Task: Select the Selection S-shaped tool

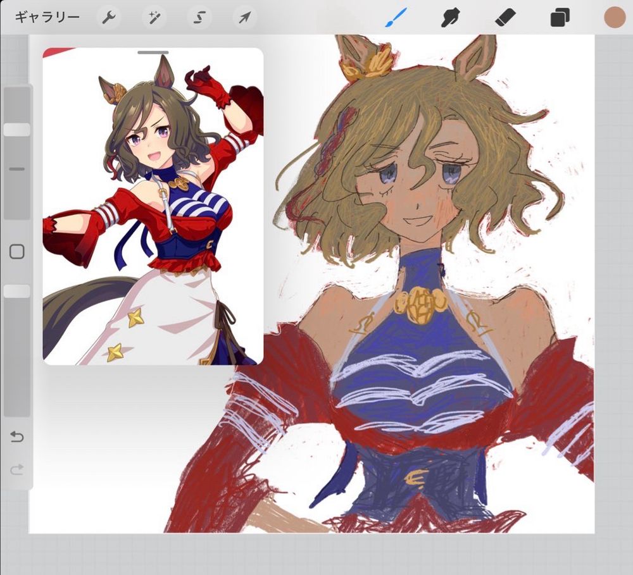Action: (199, 17)
